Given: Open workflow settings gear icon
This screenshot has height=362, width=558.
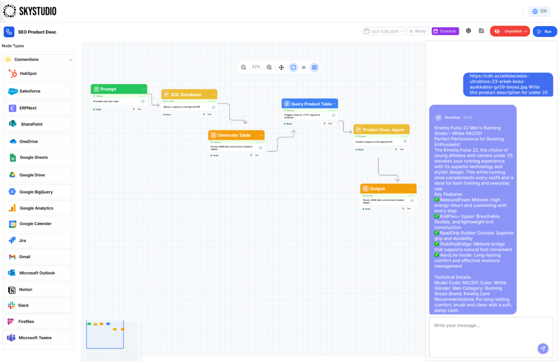Looking at the screenshot, I should tap(468, 31).
